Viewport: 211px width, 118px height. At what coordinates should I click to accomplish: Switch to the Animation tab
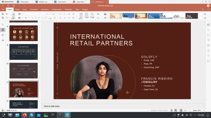tap(45, 9)
